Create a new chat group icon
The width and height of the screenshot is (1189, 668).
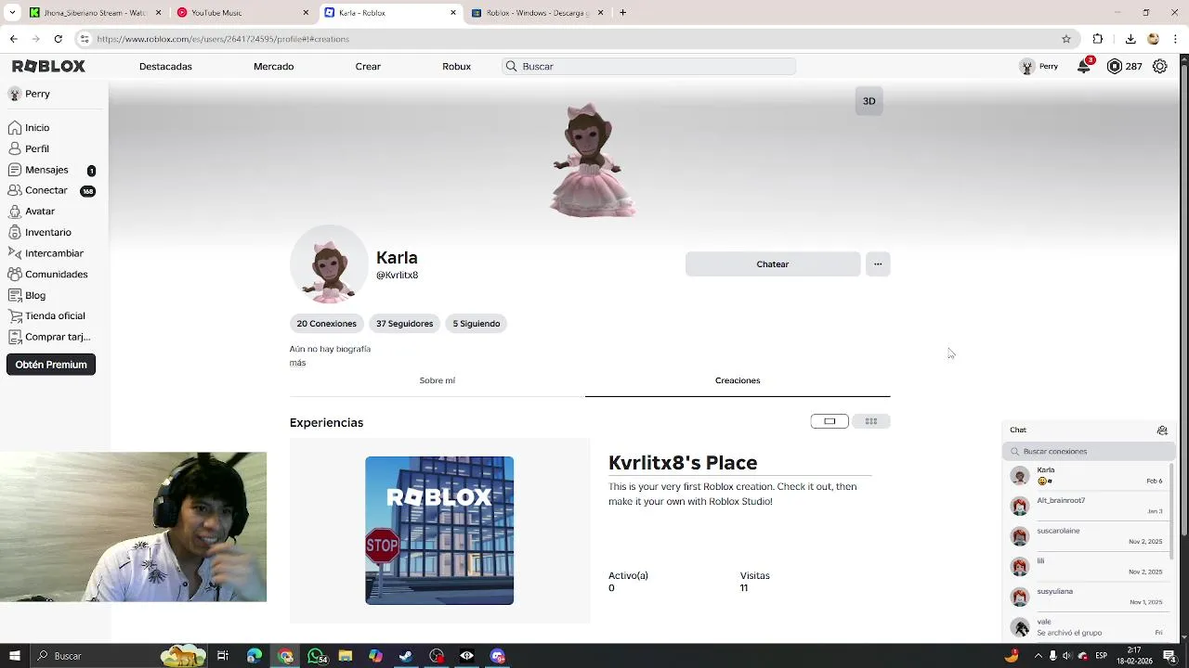coord(1162,430)
